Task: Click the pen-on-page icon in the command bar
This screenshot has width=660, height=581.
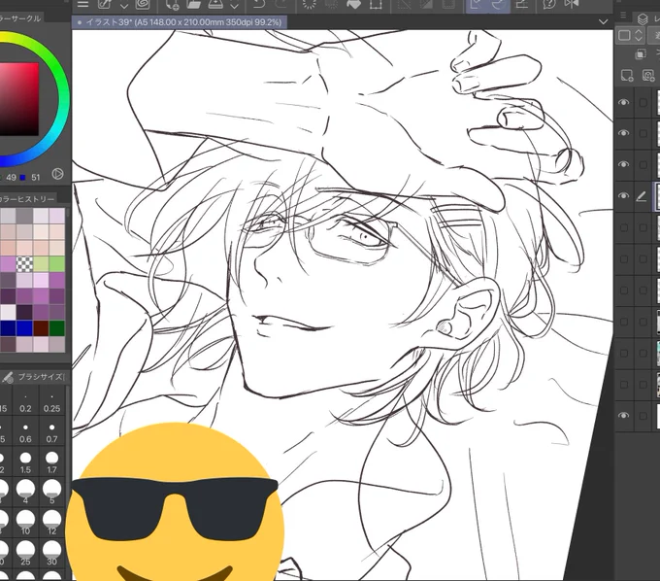Action: tap(105, 4)
